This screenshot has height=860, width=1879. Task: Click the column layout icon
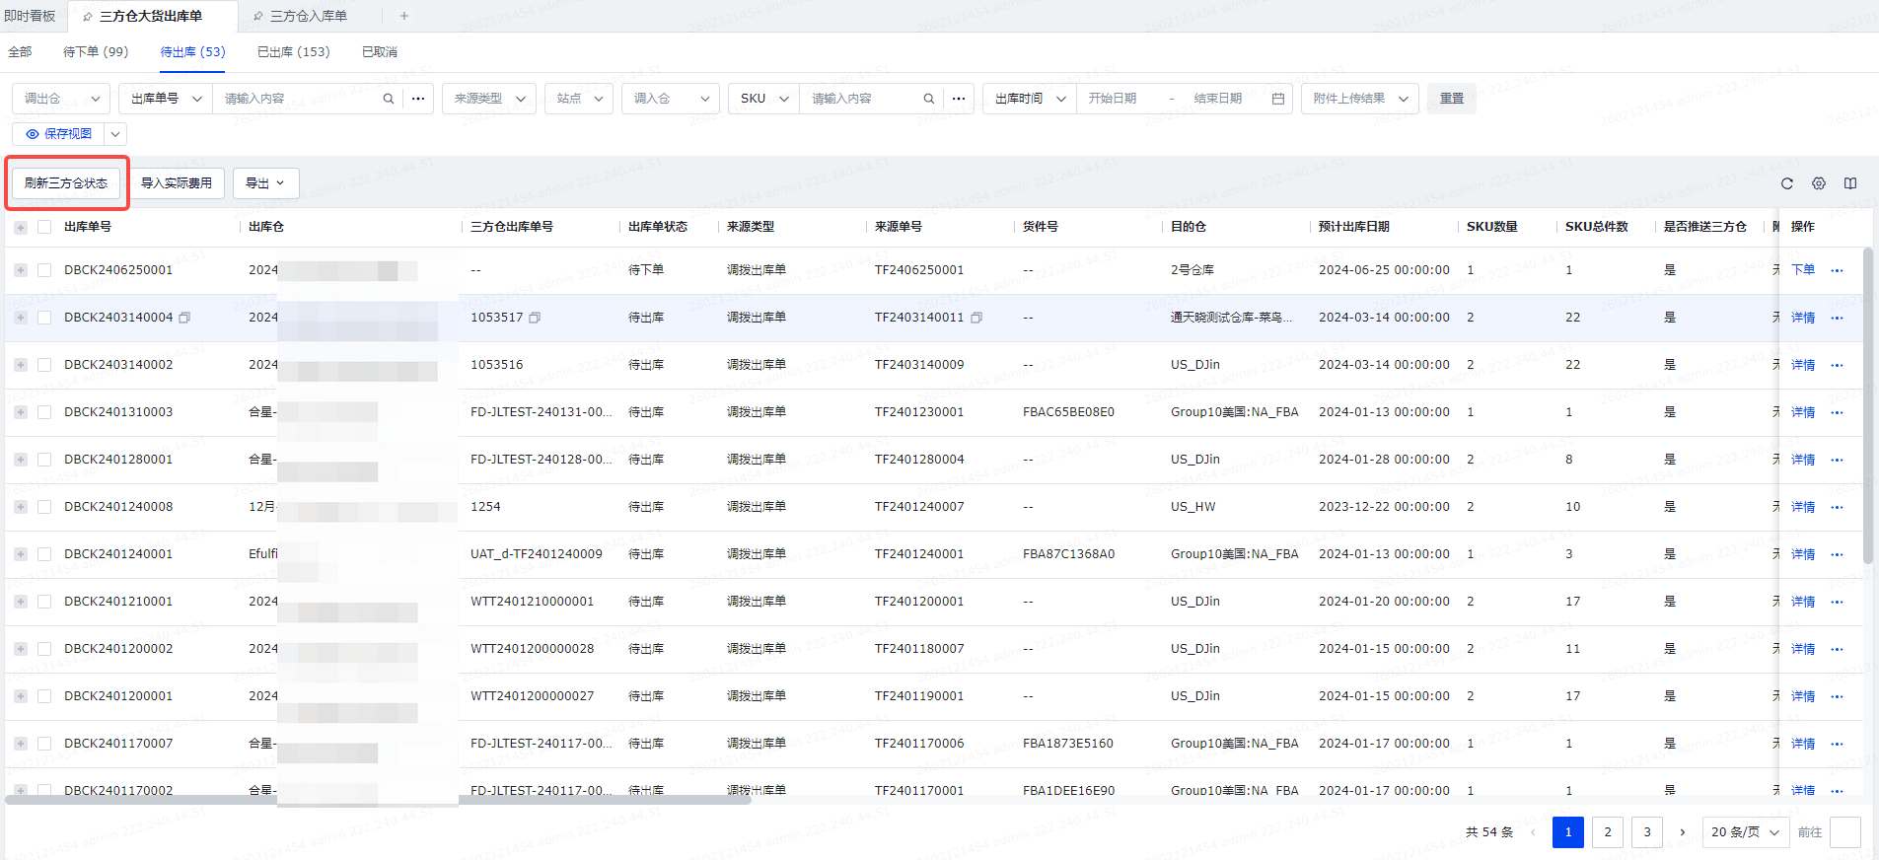point(1849,183)
